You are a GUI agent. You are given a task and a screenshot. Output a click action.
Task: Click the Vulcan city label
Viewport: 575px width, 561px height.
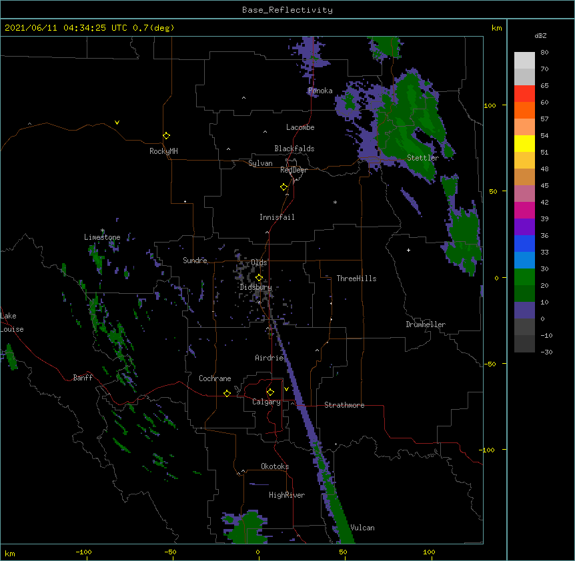(x=362, y=528)
